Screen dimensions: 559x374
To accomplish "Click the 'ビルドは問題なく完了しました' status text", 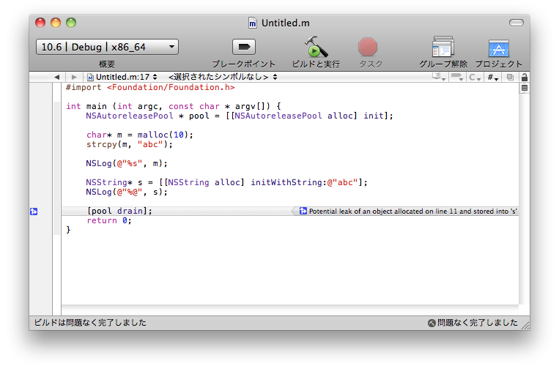I will 90,323.
